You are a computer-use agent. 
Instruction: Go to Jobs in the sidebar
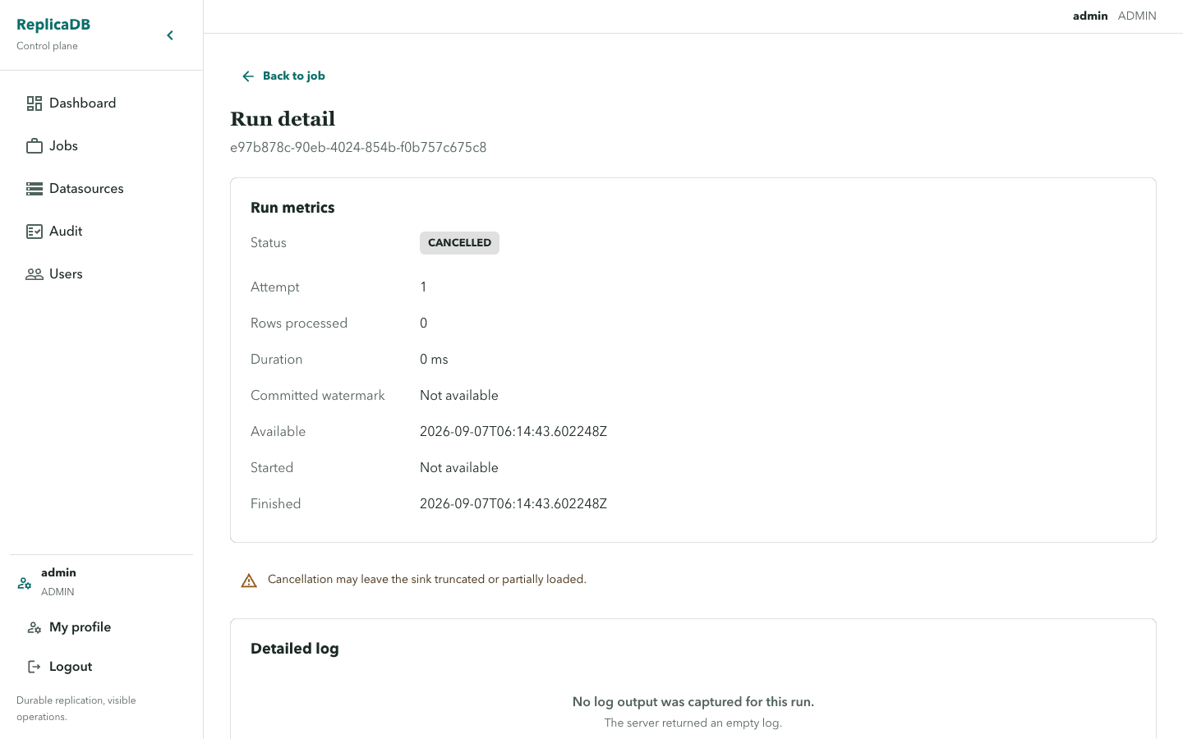tap(63, 146)
